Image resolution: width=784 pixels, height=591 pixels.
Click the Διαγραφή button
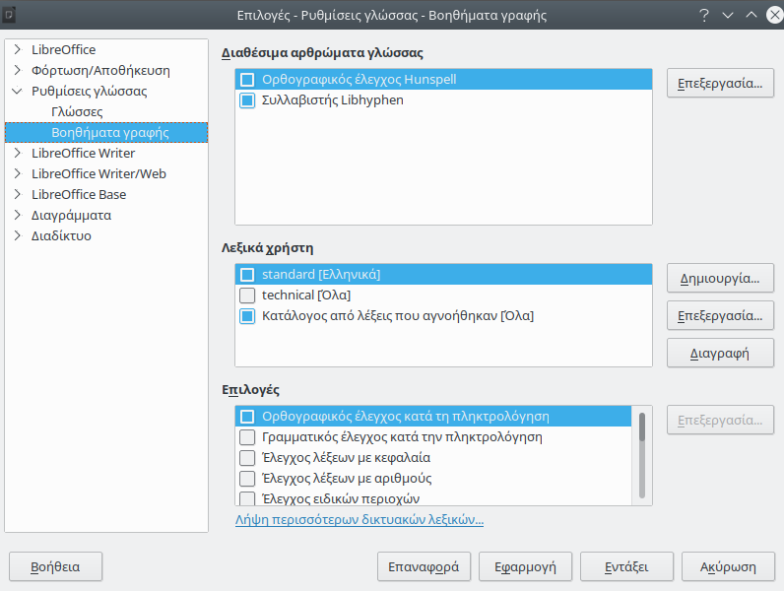point(720,353)
